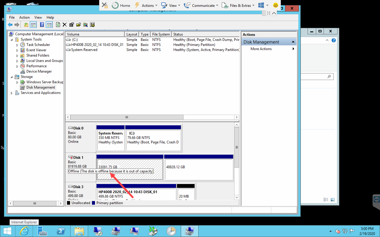Screen dimensions: 380x237
Task: Select the (C:) 79.66 GB NTFS partition
Action: (153, 138)
